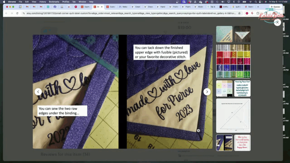Select the Piece by Piece Font thumbnail

[242, 88]
